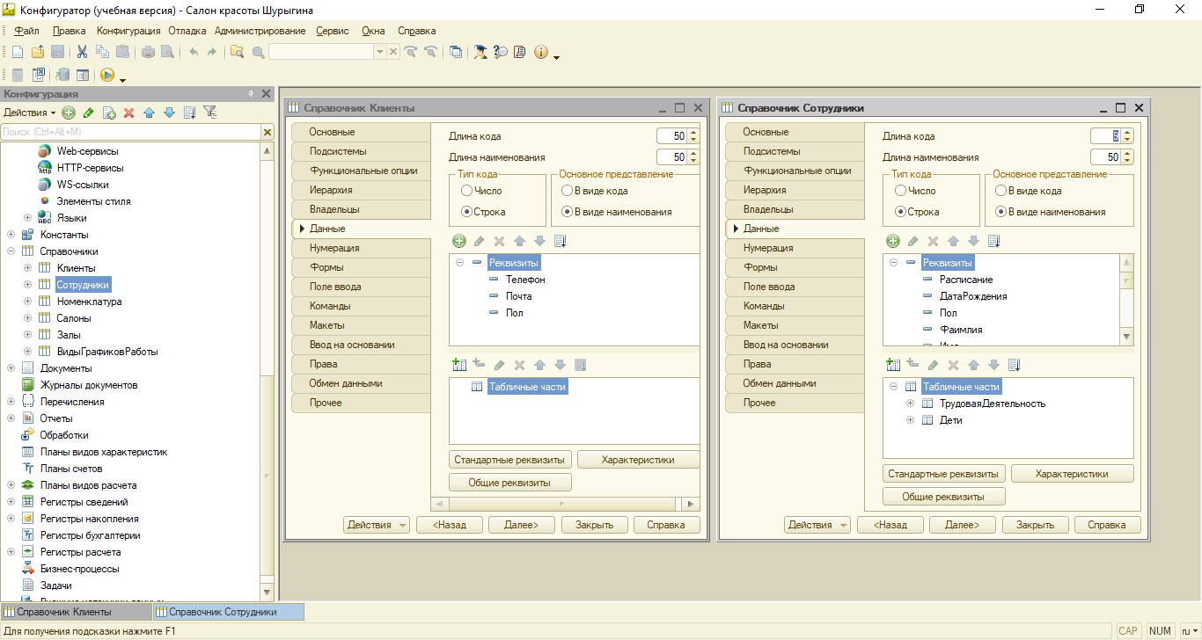This screenshot has width=1202, height=640.
Task: Click Закрыть in Сотрудники window
Action: (x=1035, y=525)
